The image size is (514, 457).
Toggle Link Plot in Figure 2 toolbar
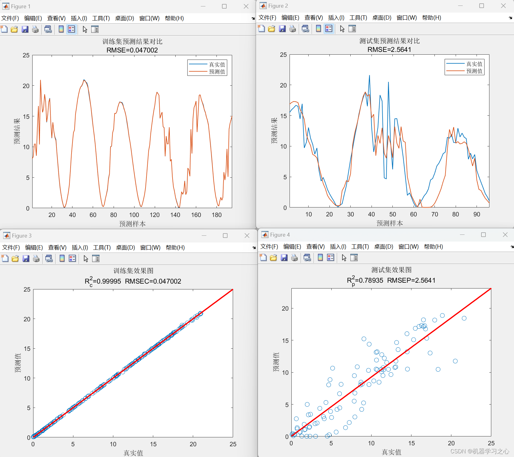point(306,29)
